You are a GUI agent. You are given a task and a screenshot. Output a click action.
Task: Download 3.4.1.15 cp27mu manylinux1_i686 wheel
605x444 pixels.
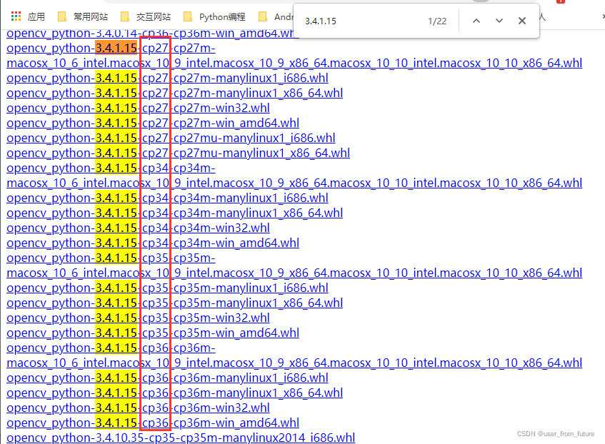pyautogui.click(x=171, y=138)
